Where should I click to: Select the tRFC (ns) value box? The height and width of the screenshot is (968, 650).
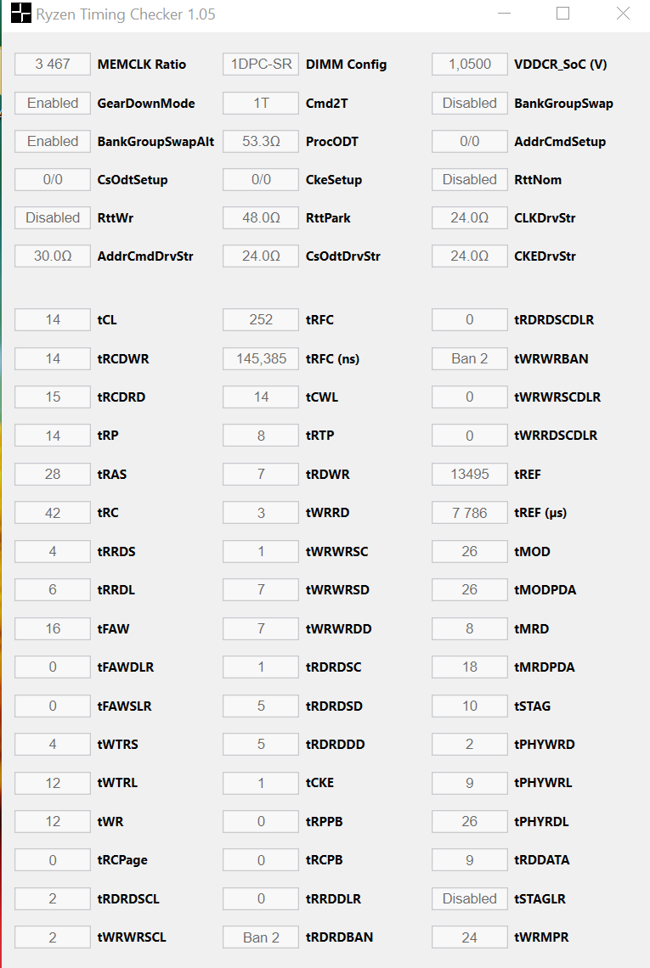coord(261,358)
